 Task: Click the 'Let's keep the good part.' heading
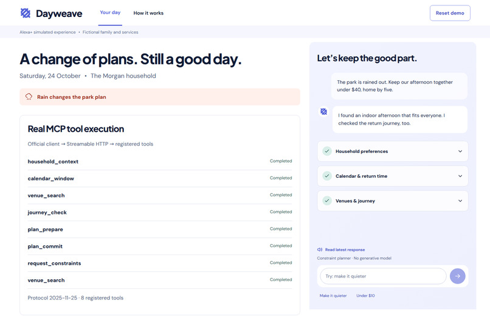point(367,58)
